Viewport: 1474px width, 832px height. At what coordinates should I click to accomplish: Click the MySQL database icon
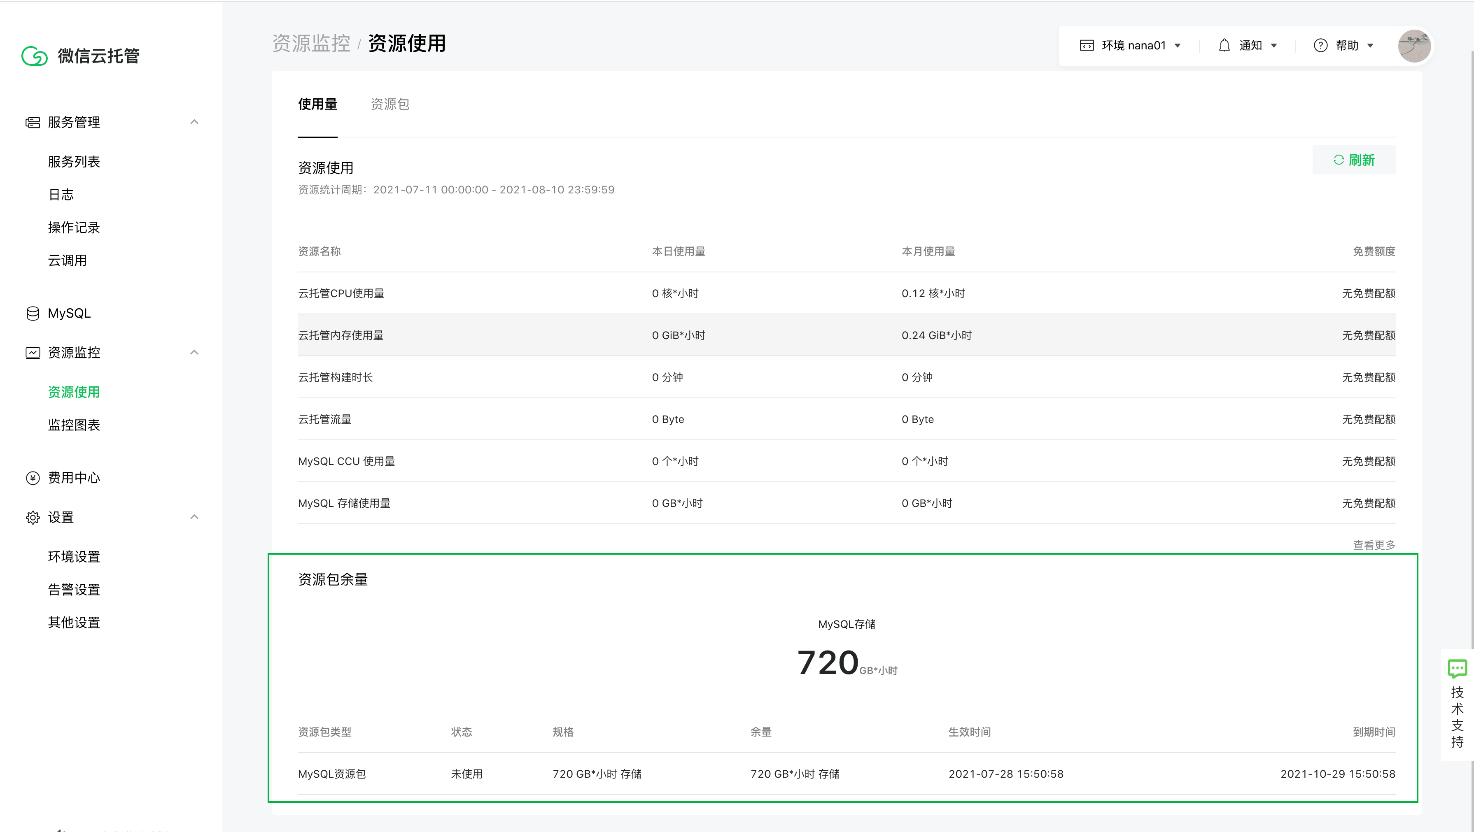[33, 314]
